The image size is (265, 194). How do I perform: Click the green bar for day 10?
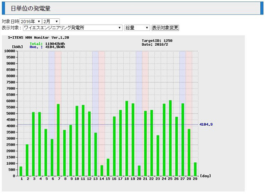[77, 141]
